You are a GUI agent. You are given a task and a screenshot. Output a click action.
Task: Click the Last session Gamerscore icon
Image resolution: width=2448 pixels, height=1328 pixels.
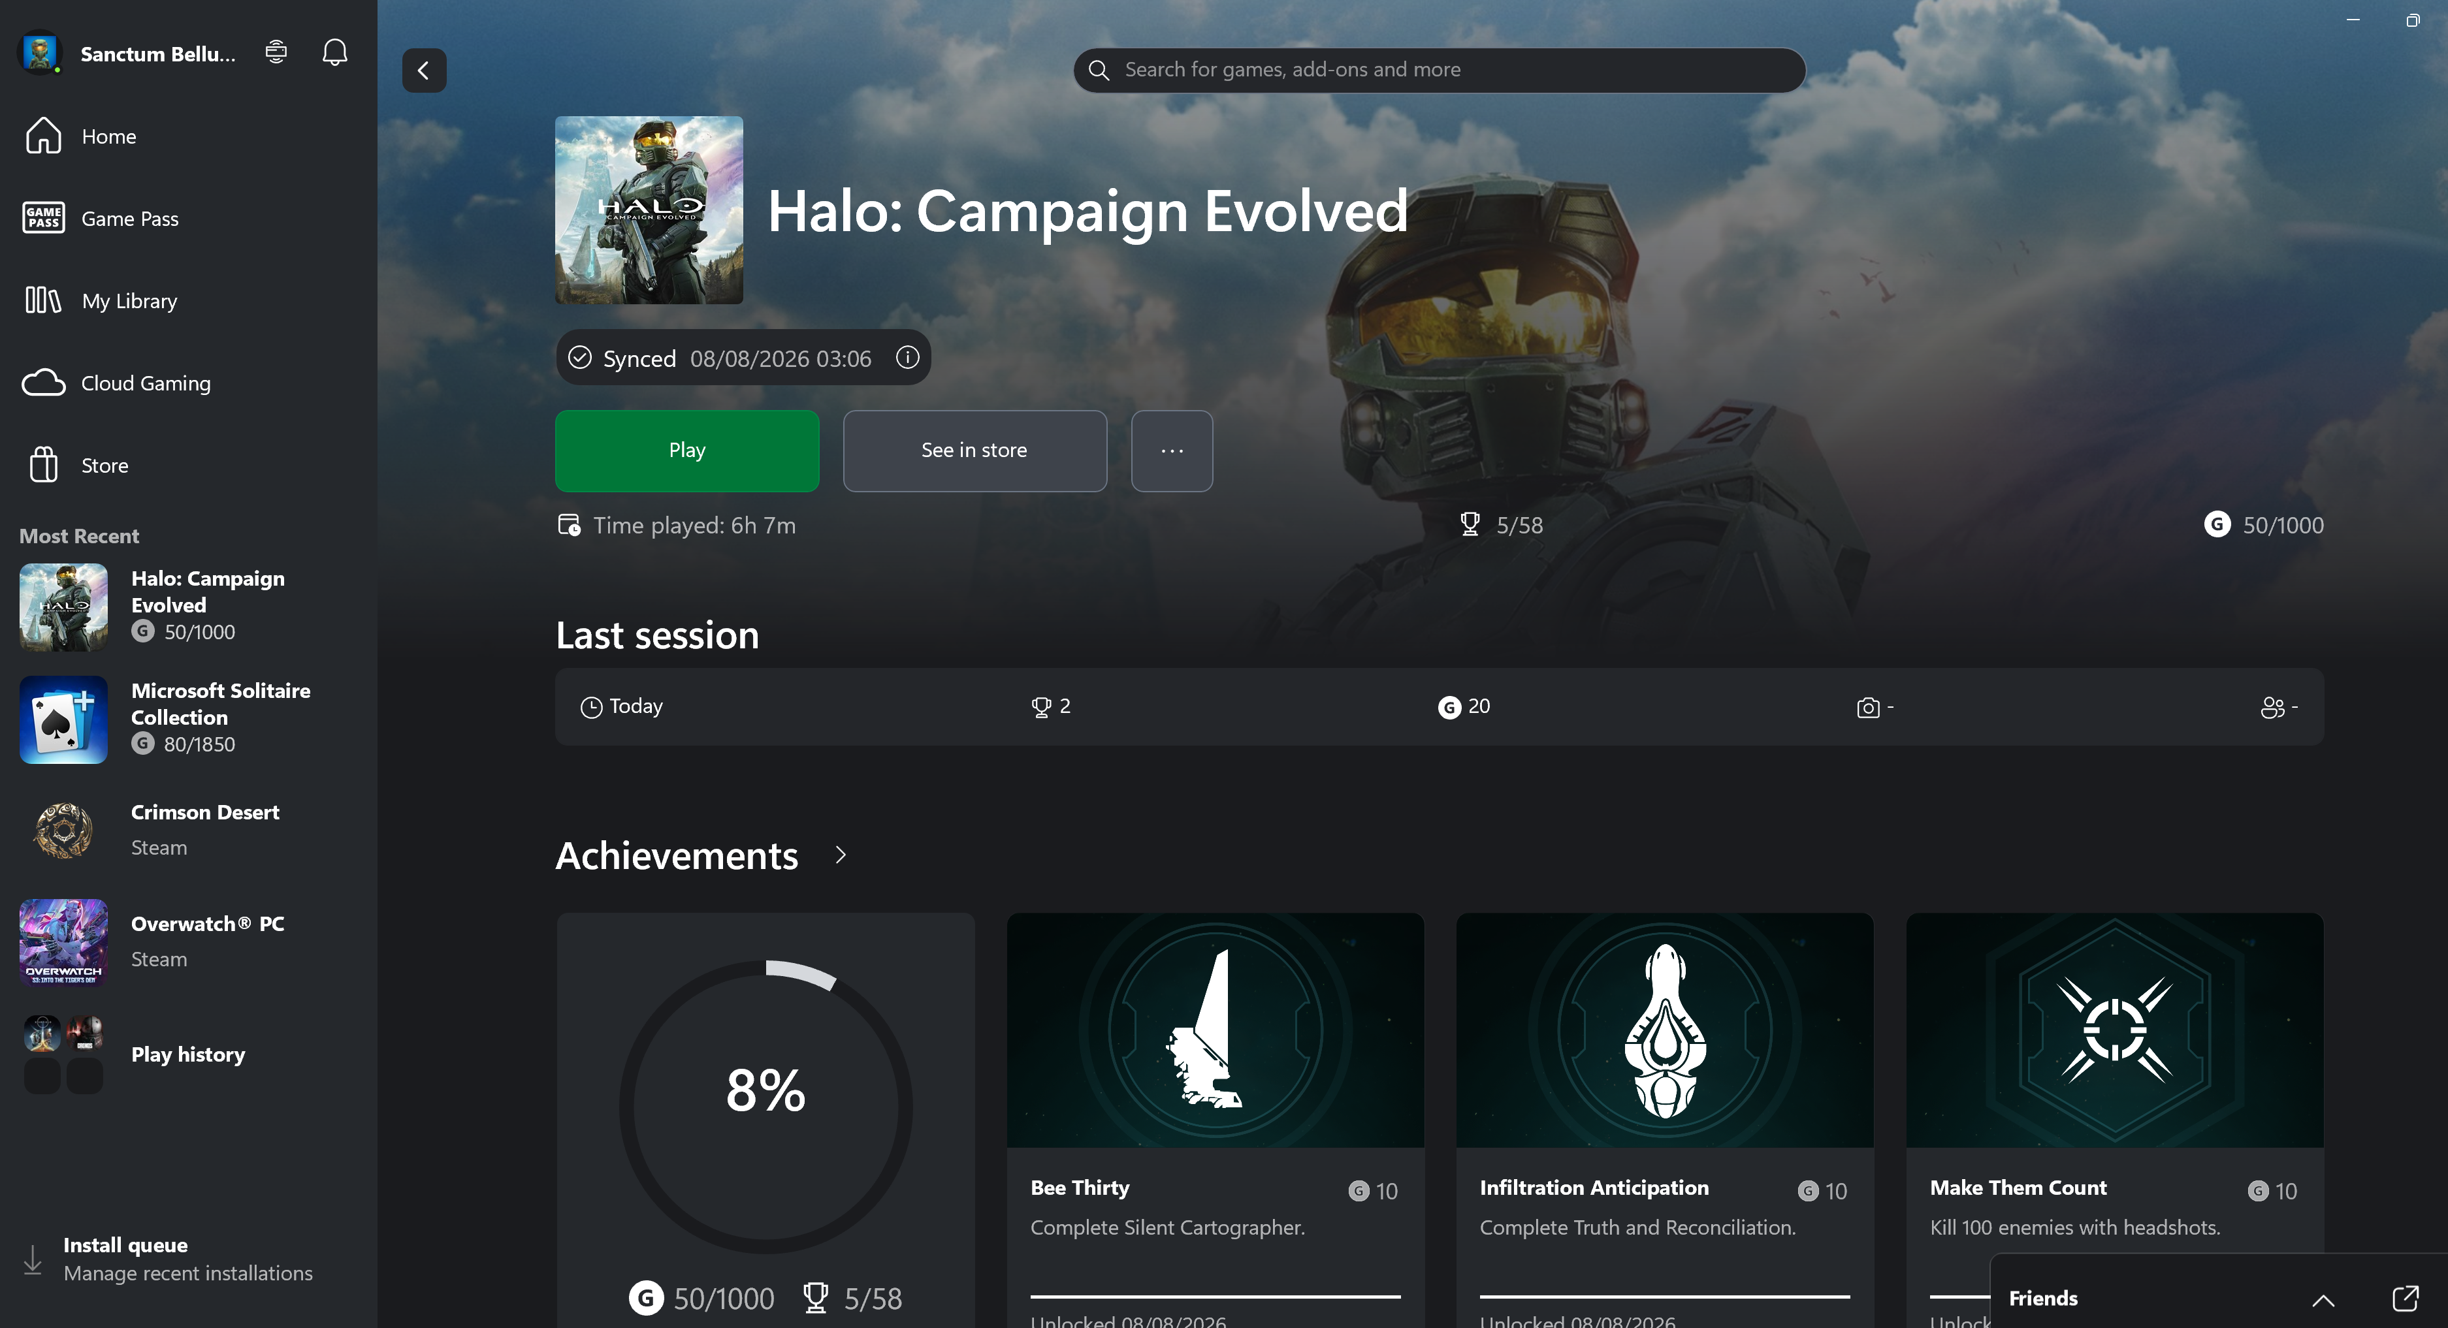(1449, 708)
